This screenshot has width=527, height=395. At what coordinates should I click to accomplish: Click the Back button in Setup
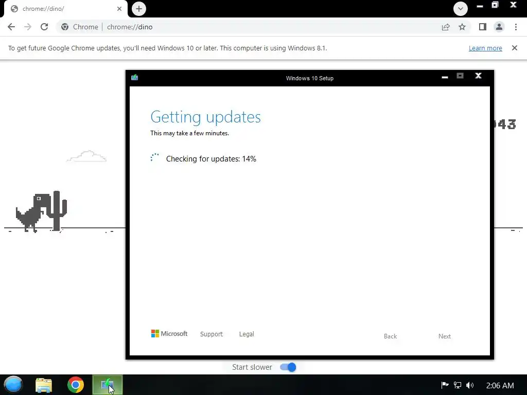click(390, 336)
